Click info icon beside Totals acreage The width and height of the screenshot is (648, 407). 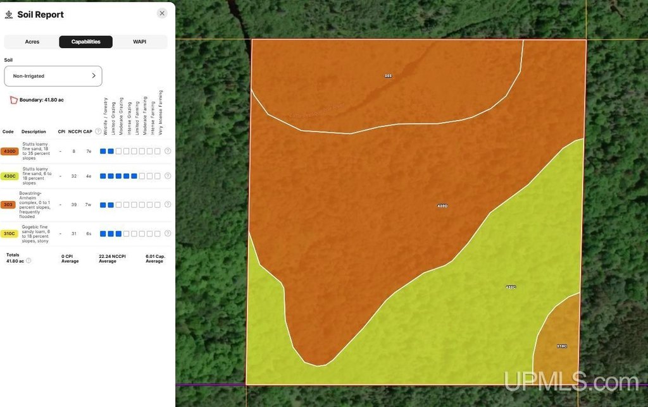28,260
